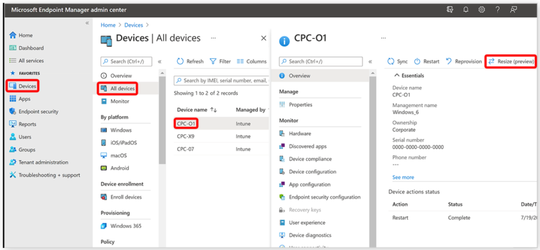The image size is (540, 250).
Task: Collapse the CPC-O1 blade menu
Action: point(370,62)
